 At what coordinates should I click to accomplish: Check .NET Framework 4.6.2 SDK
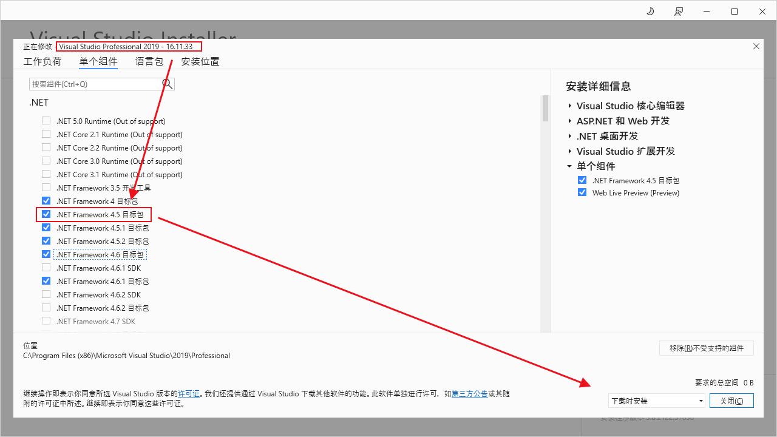(x=46, y=294)
